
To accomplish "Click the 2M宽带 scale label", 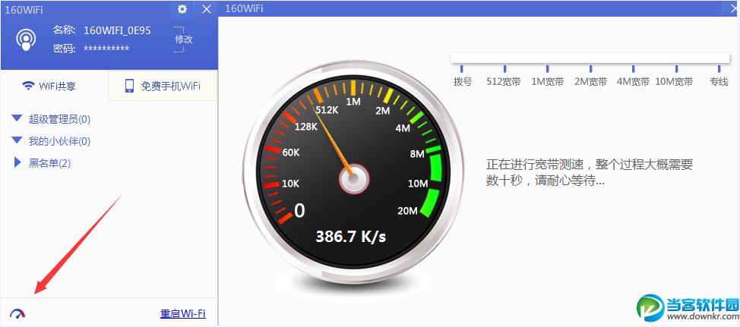I will click(590, 82).
